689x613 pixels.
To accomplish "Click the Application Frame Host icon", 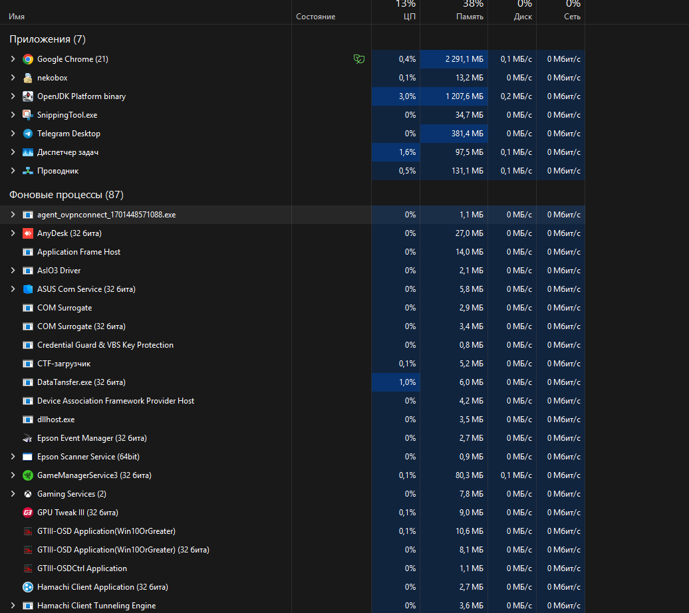I will pos(28,252).
